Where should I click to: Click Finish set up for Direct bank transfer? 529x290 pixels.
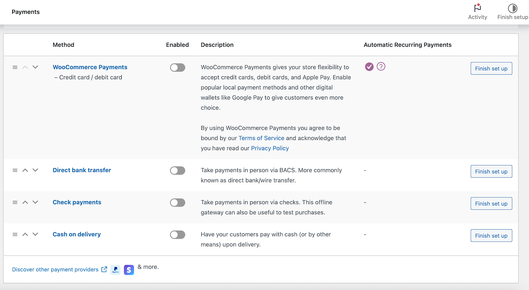pyautogui.click(x=491, y=171)
